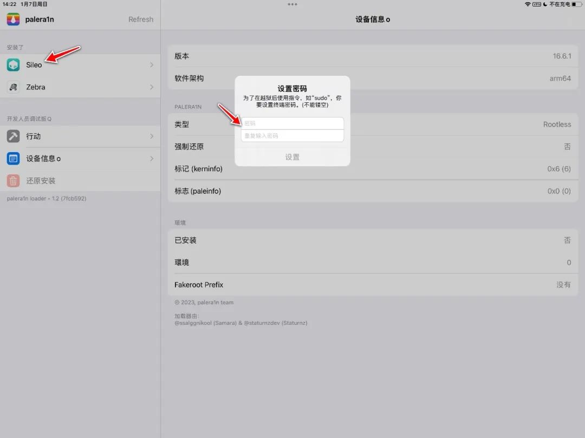Open the 行动 sidebar item
This screenshot has height=438, width=585.
(x=80, y=136)
